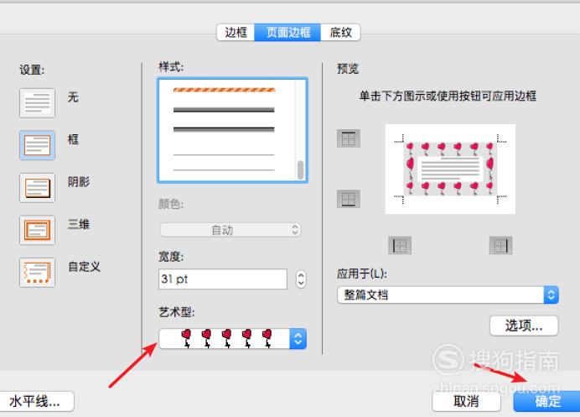Toggle the bottom border button in preview
Screen dimensions: 580x417
click(349, 199)
